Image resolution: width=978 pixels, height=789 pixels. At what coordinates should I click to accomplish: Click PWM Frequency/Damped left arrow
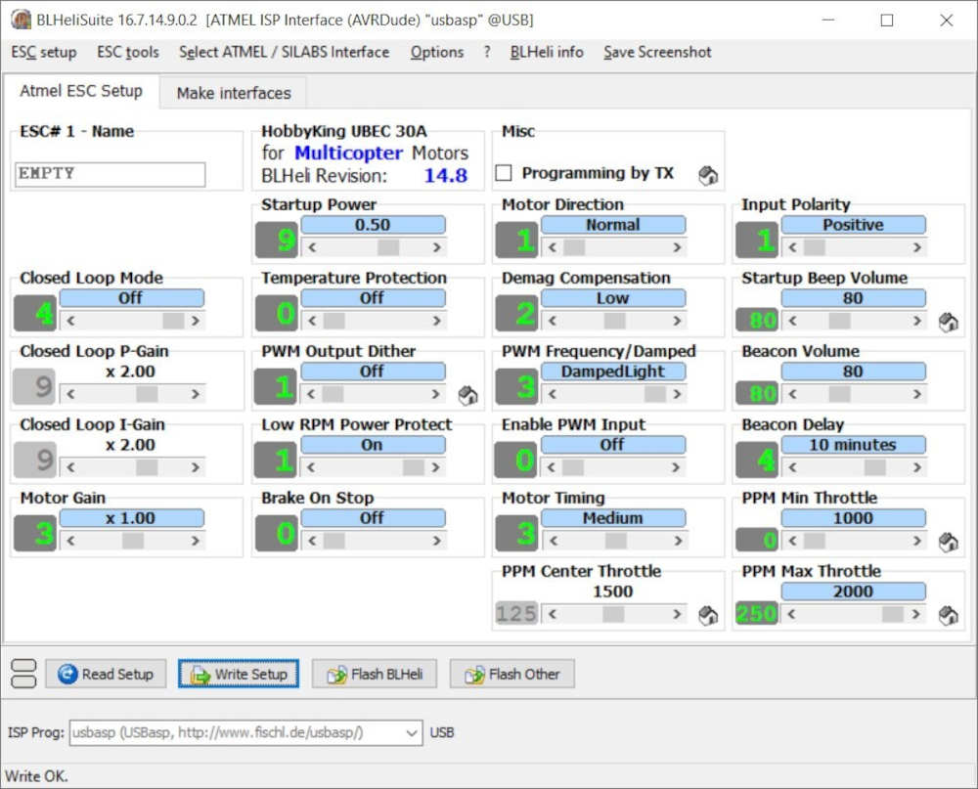click(x=552, y=394)
